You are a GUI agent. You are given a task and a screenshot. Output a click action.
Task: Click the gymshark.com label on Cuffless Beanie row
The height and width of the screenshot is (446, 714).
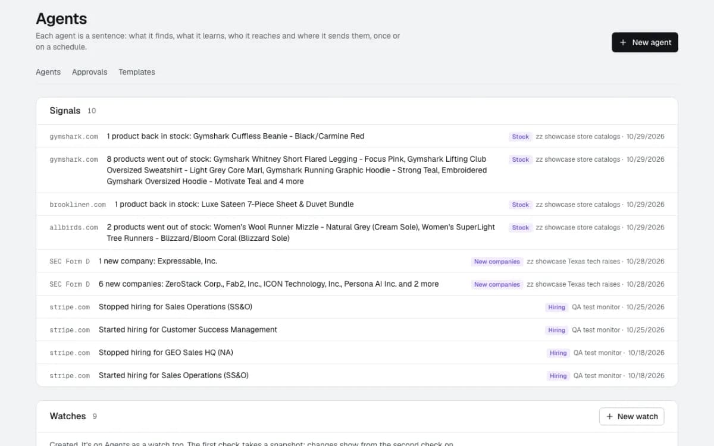pos(74,137)
